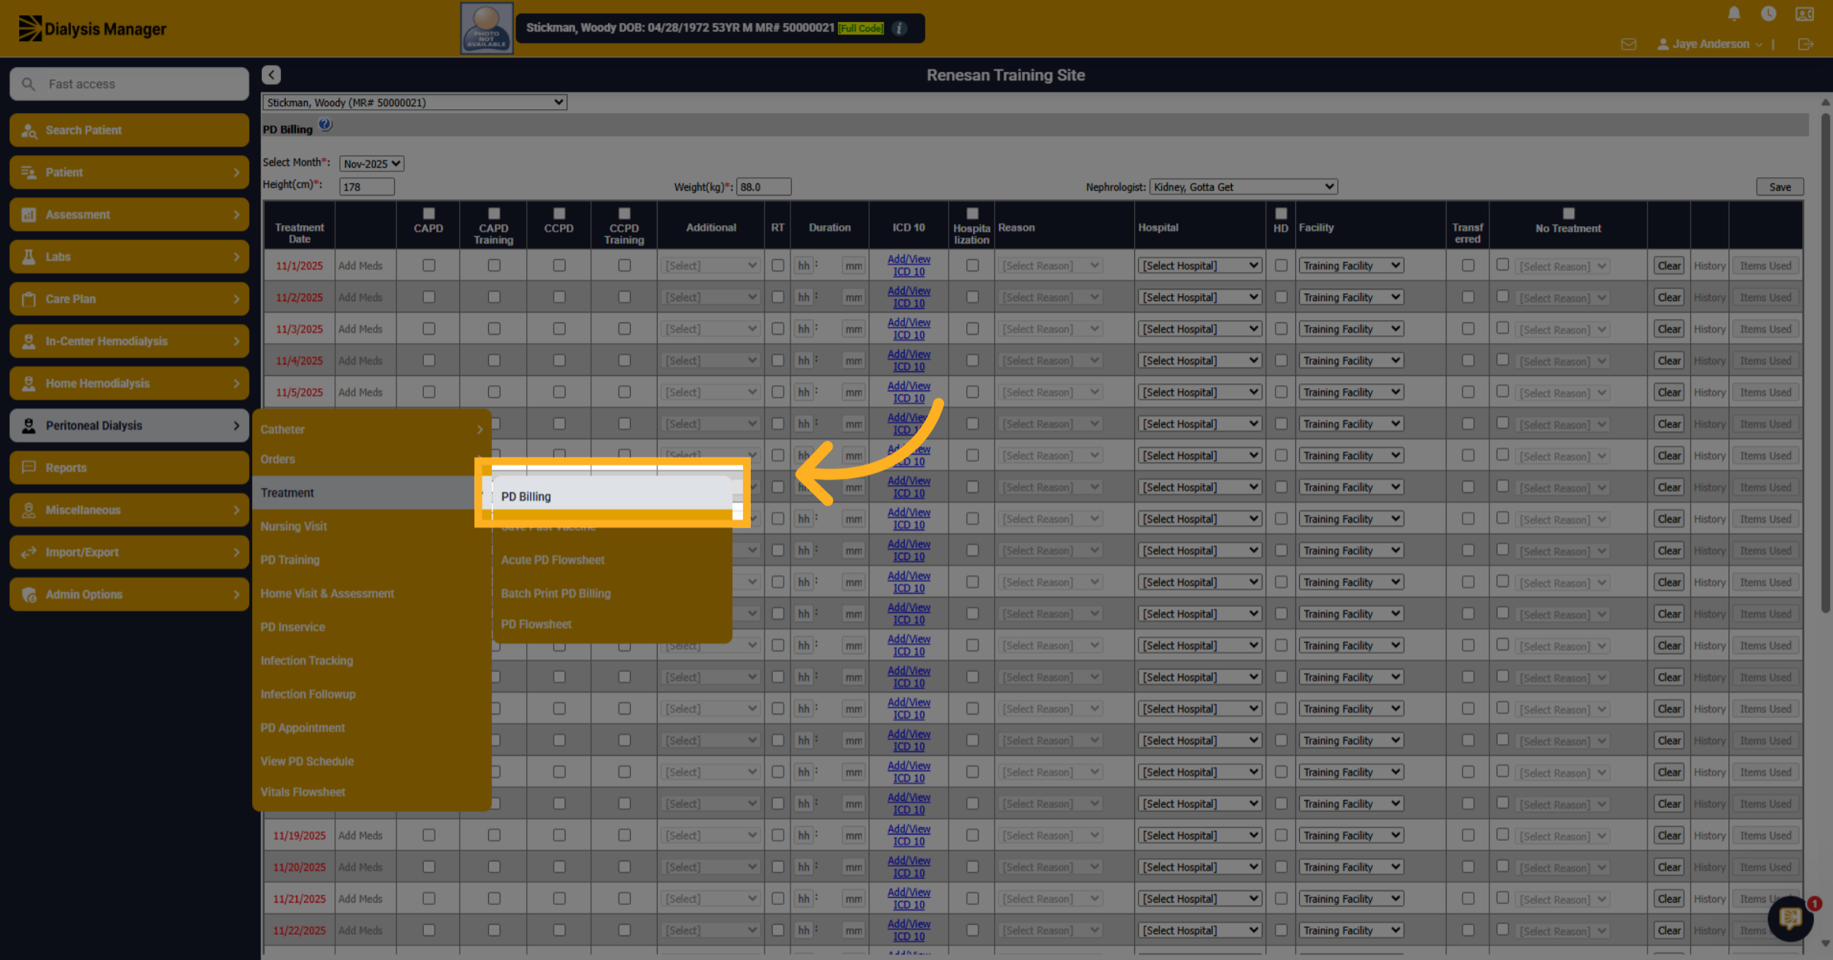Click the Dialysis Manager logo
The width and height of the screenshot is (1833, 960).
pos(92,29)
